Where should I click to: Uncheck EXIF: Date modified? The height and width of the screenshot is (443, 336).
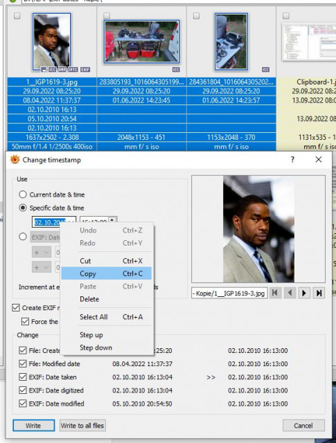23,404
